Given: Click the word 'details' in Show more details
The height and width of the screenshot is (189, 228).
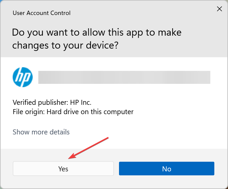Looking at the screenshot, I should pos(58,132).
